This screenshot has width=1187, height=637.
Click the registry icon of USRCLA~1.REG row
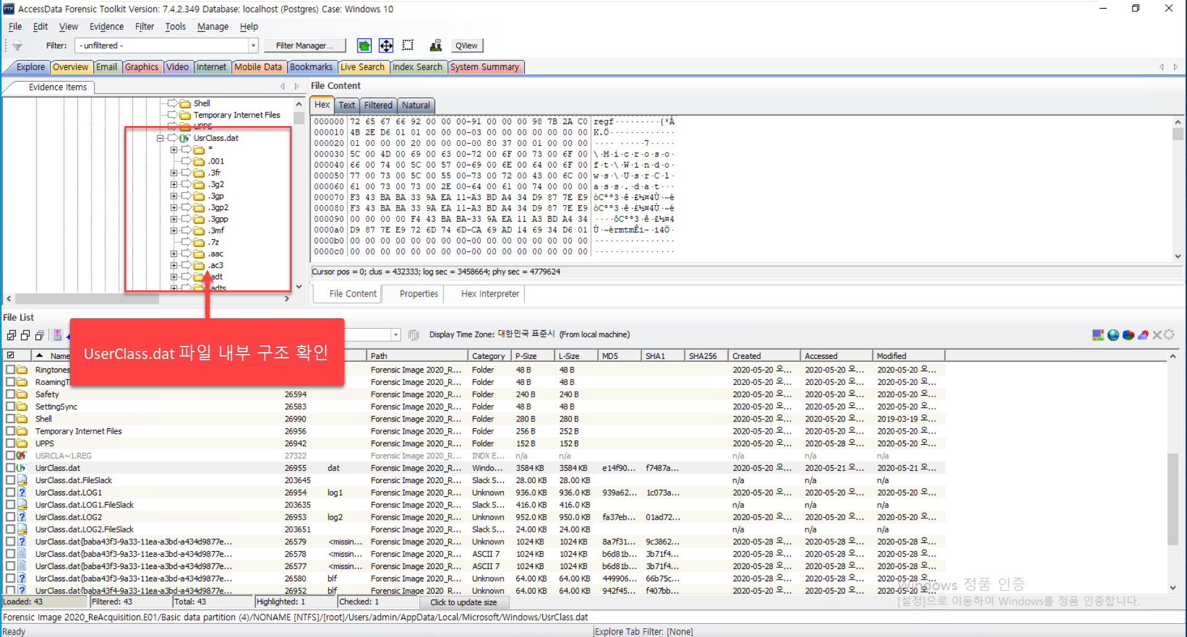(x=22, y=456)
